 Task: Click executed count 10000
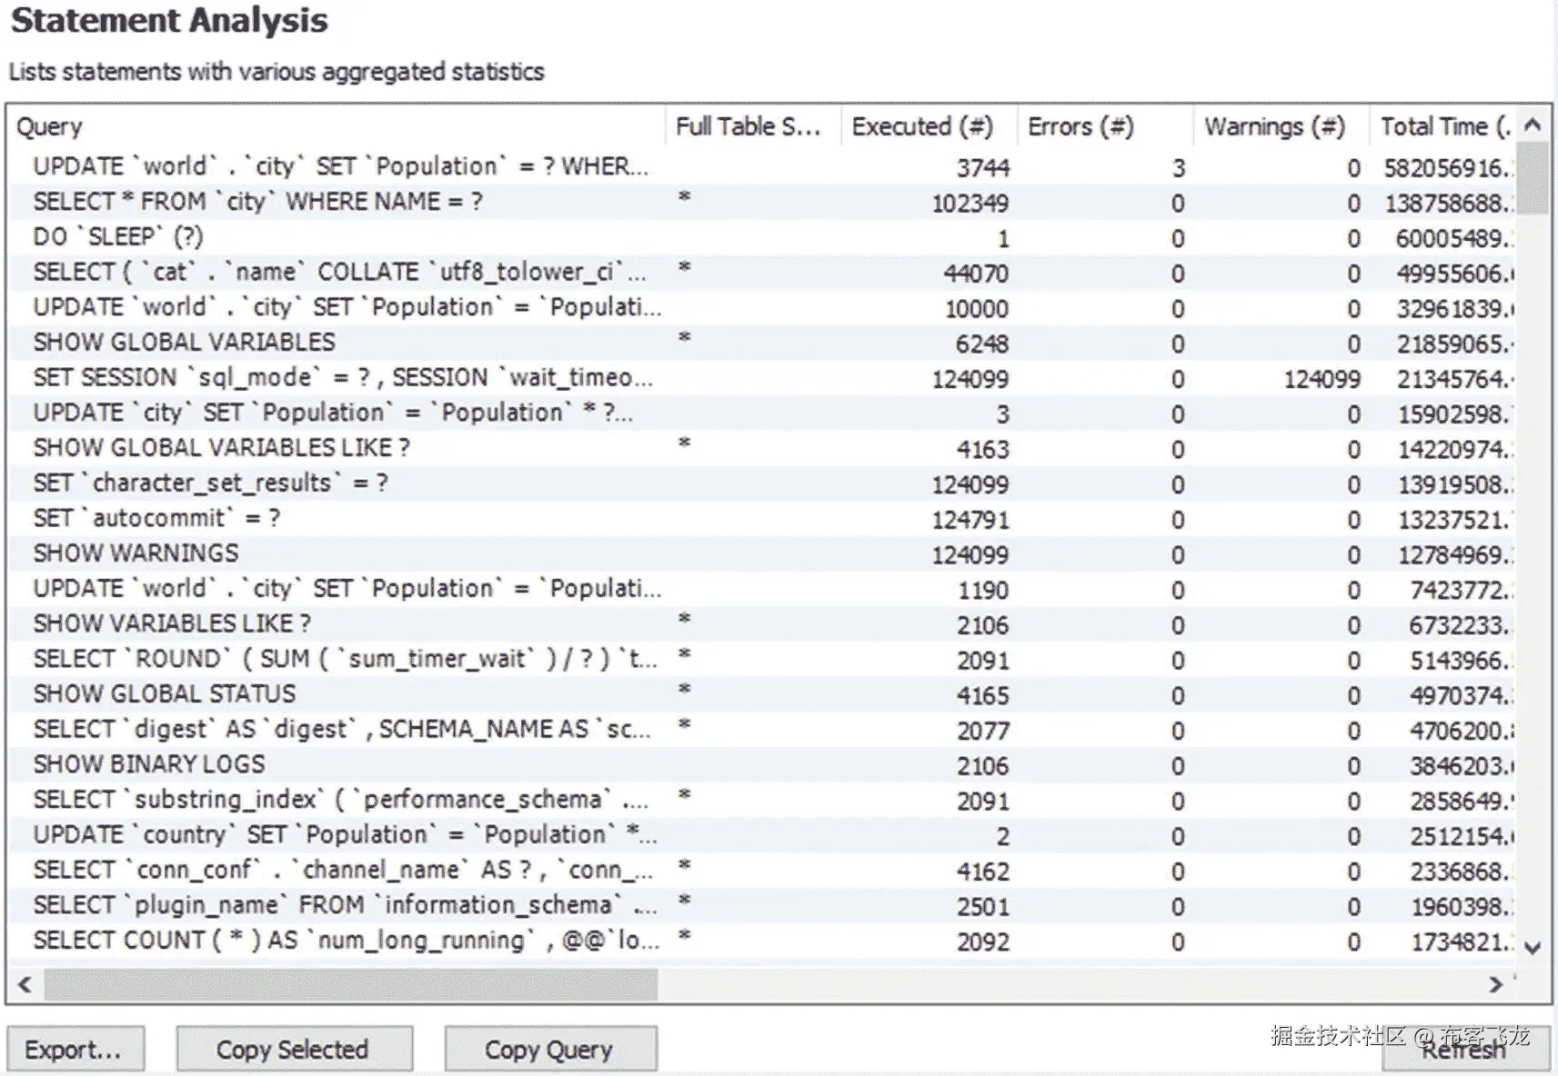976,309
